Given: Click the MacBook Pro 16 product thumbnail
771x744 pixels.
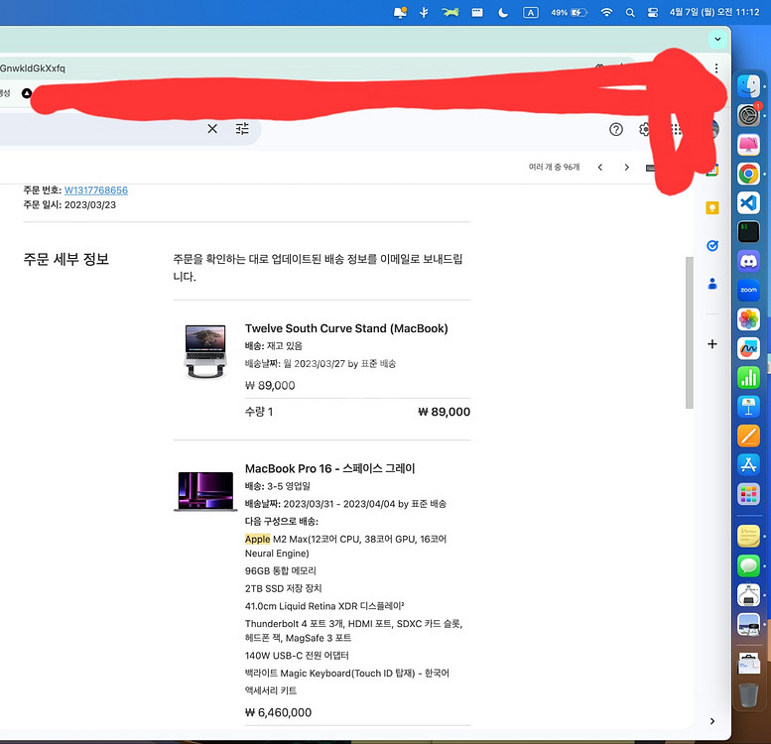Looking at the screenshot, I should [x=205, y=491].
